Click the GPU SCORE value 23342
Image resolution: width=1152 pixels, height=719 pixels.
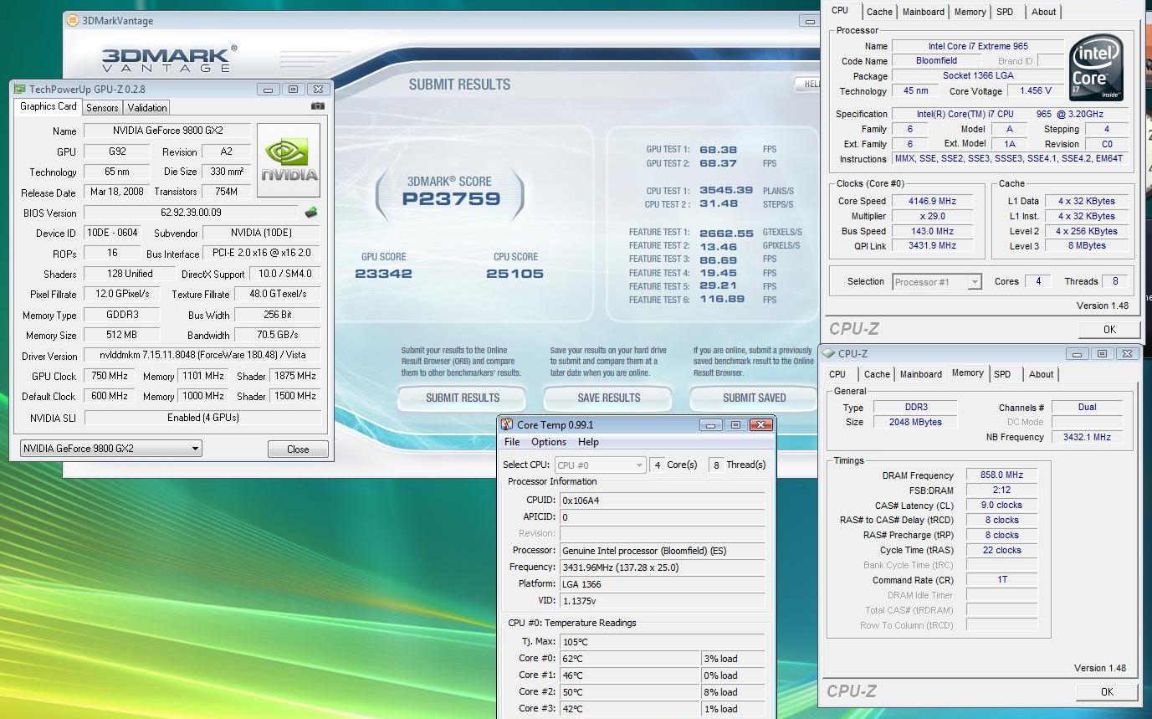click(383, 274)
